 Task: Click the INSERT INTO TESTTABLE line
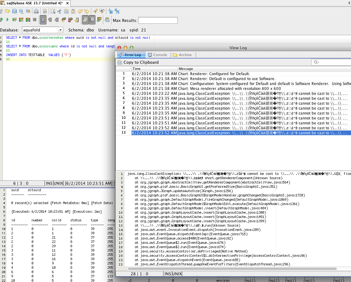coord(38,55)
